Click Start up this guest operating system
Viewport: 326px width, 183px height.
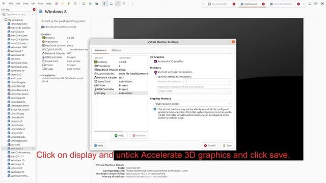(x=63, y=21)
